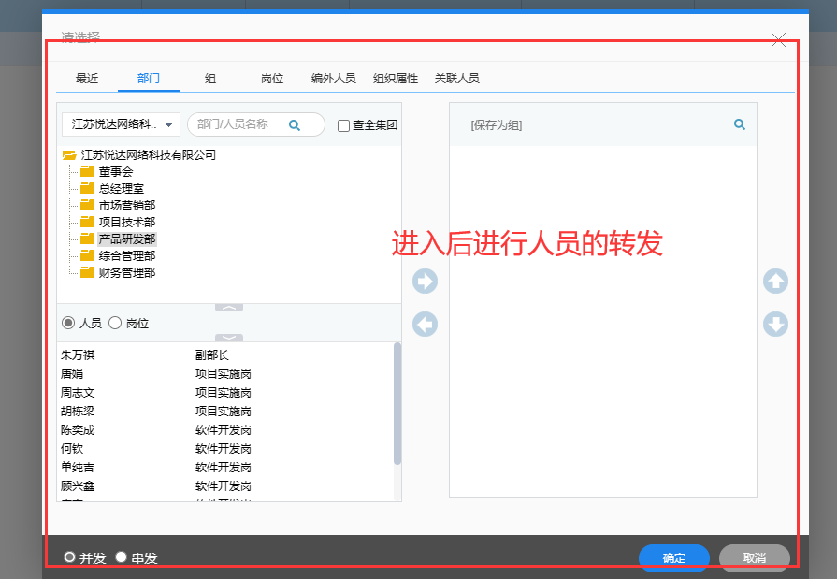Open the 江苏悦达网络科技 company dropdown
Screen dimensions: 837x579
click(x=122, y=124)
